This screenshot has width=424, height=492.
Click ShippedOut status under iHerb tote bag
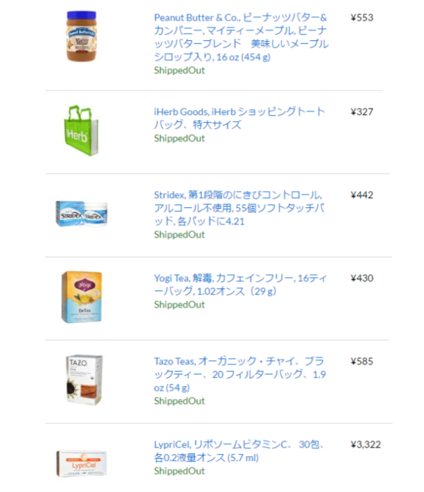tap(180, 138)
